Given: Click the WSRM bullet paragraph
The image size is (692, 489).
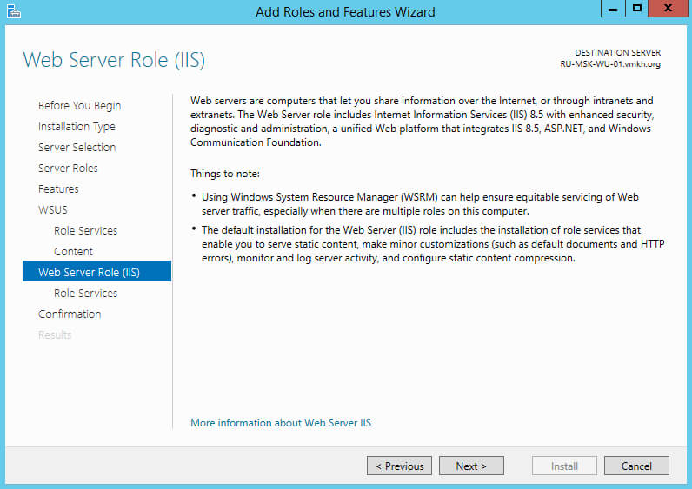Looking at the screenshot, I should pos(420,204).
